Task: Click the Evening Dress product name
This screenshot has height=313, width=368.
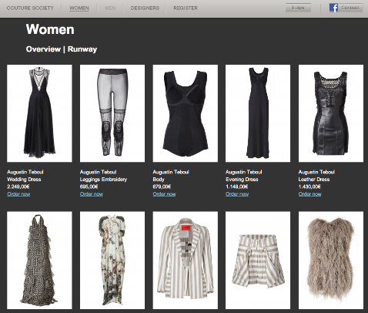Action: tap(242, 180)
